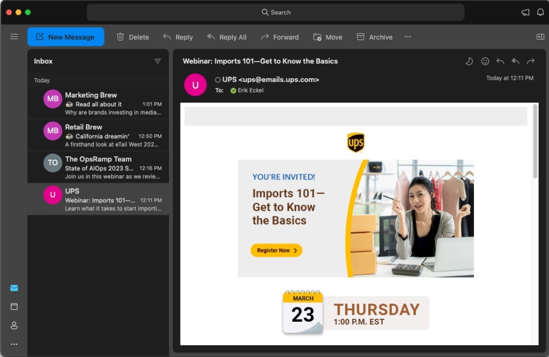
Task: Switch to the Inbox folder
Action: click(43, 61)
